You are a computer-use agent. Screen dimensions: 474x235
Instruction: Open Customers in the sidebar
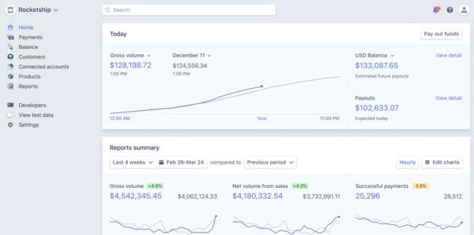coord(31,57)
